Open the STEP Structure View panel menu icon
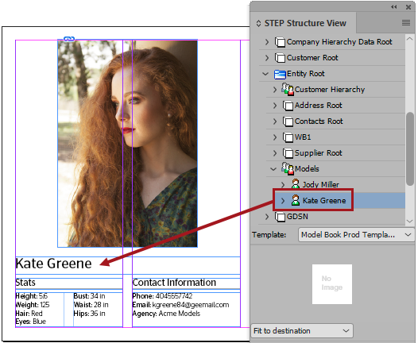This screenshot has width=418, height=343. pos(406,23)
